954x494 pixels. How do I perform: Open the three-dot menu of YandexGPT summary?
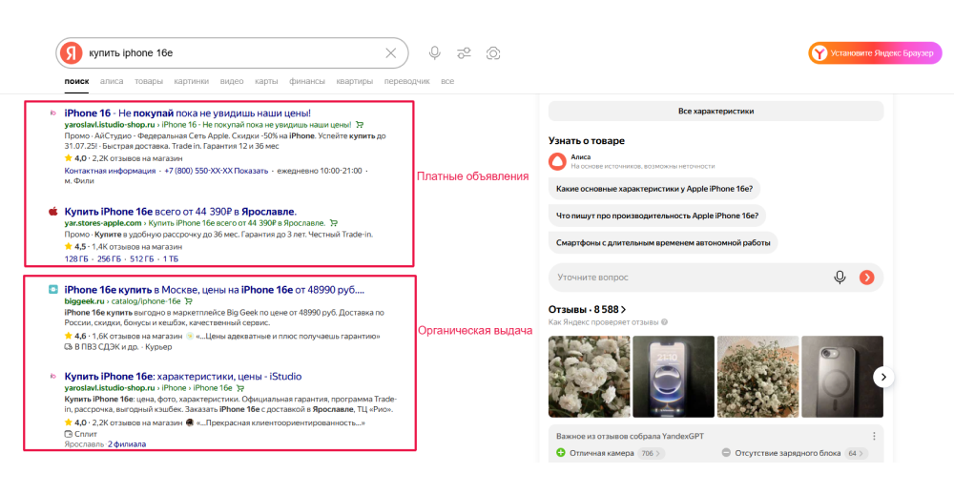pos(874,436)
